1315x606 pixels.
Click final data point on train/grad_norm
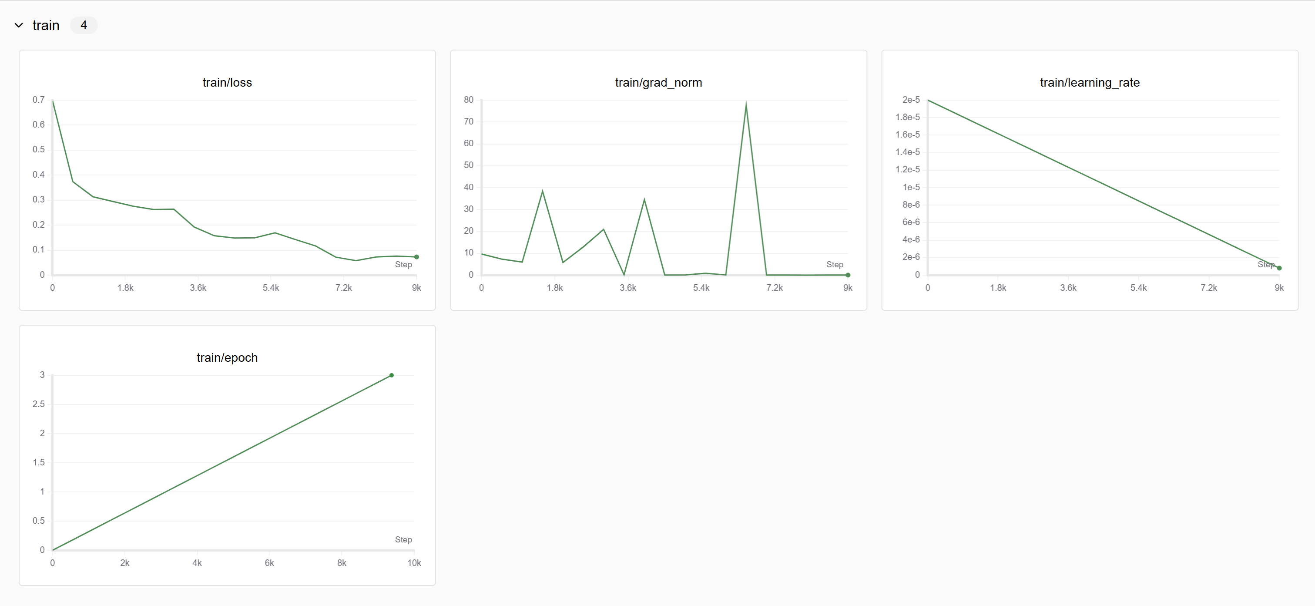848,275
